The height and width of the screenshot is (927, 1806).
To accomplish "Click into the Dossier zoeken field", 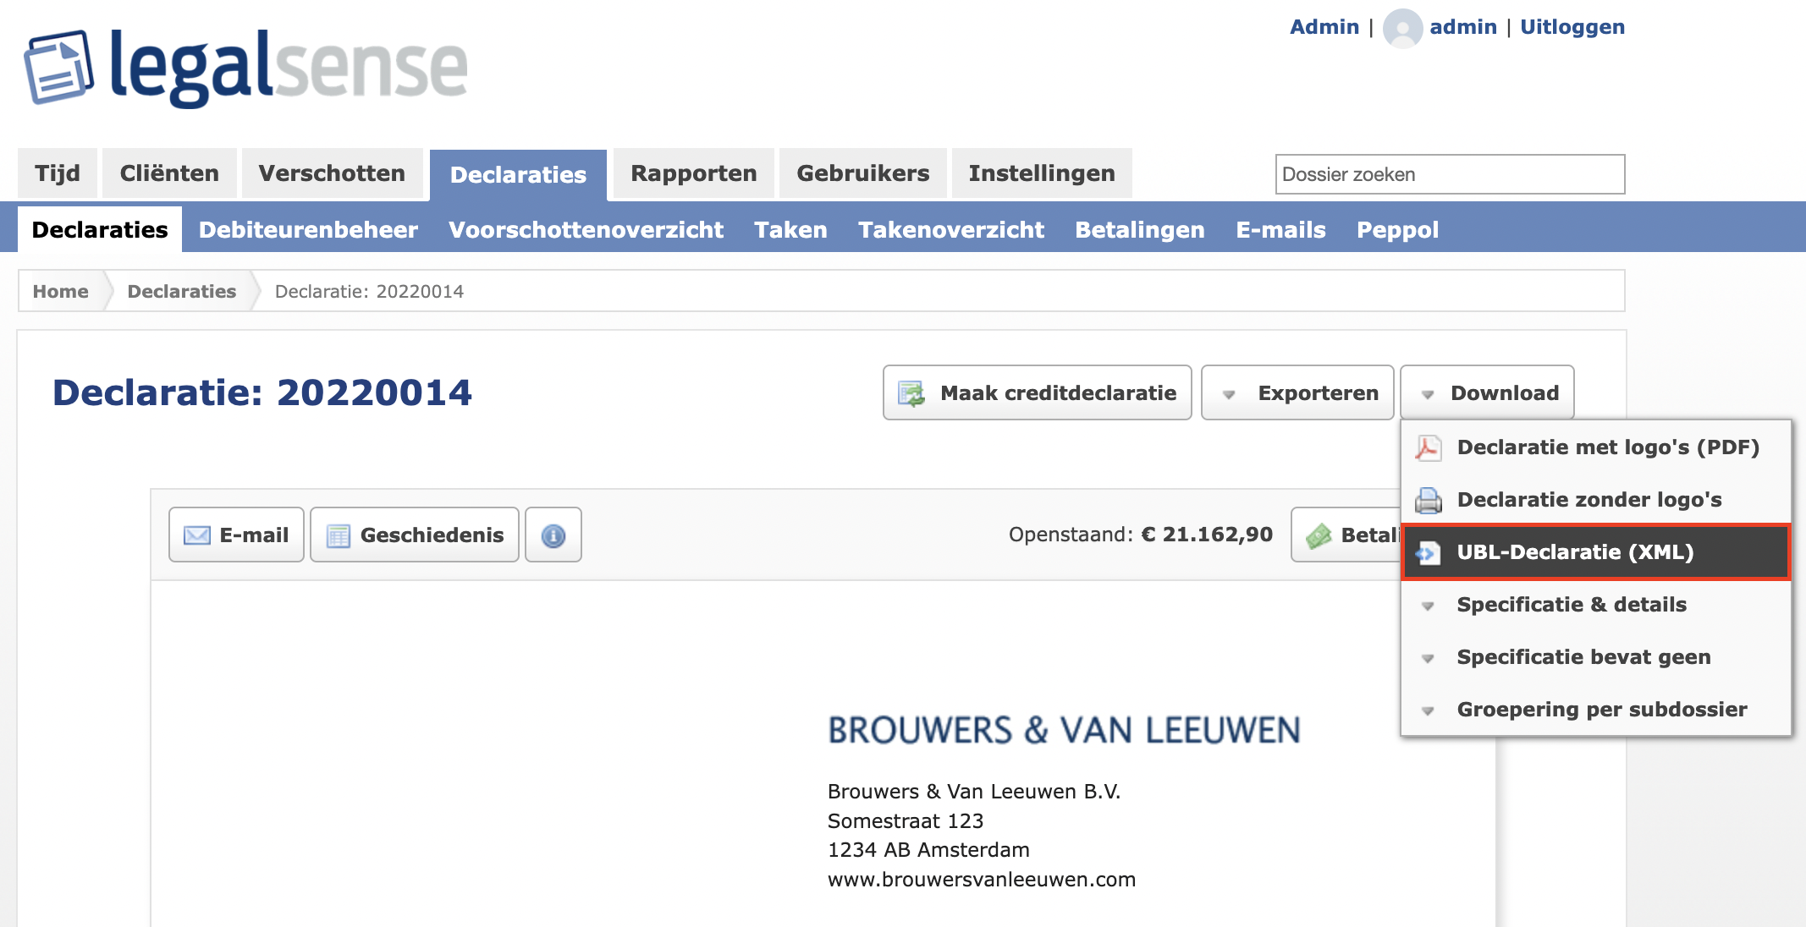I will pos(1450,174).
